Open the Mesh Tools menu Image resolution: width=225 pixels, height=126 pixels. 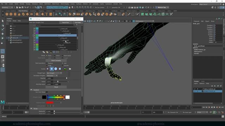(x=56, y=4)
